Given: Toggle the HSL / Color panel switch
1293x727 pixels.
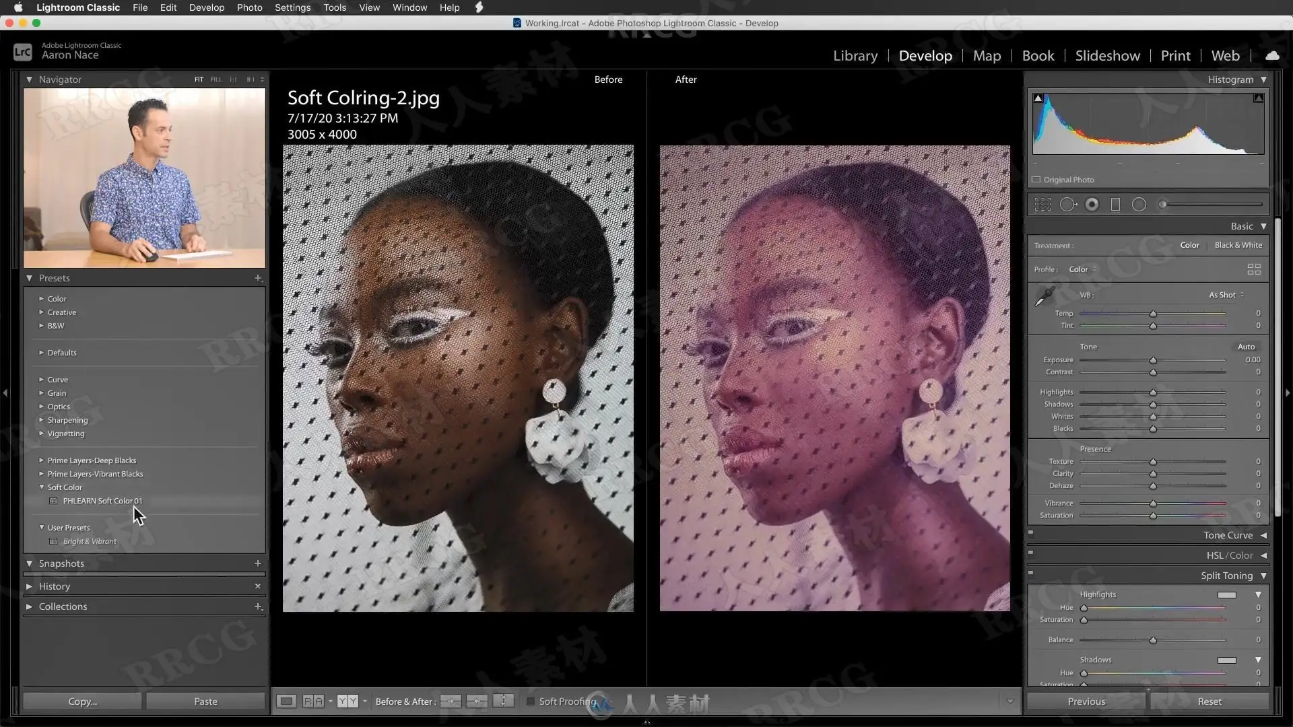Looking at the screenshot, I should point(1030,553).
